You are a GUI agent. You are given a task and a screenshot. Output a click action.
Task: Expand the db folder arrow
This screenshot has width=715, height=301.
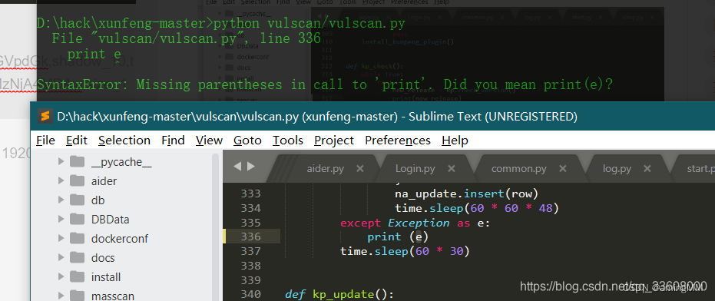click(61, 200)
